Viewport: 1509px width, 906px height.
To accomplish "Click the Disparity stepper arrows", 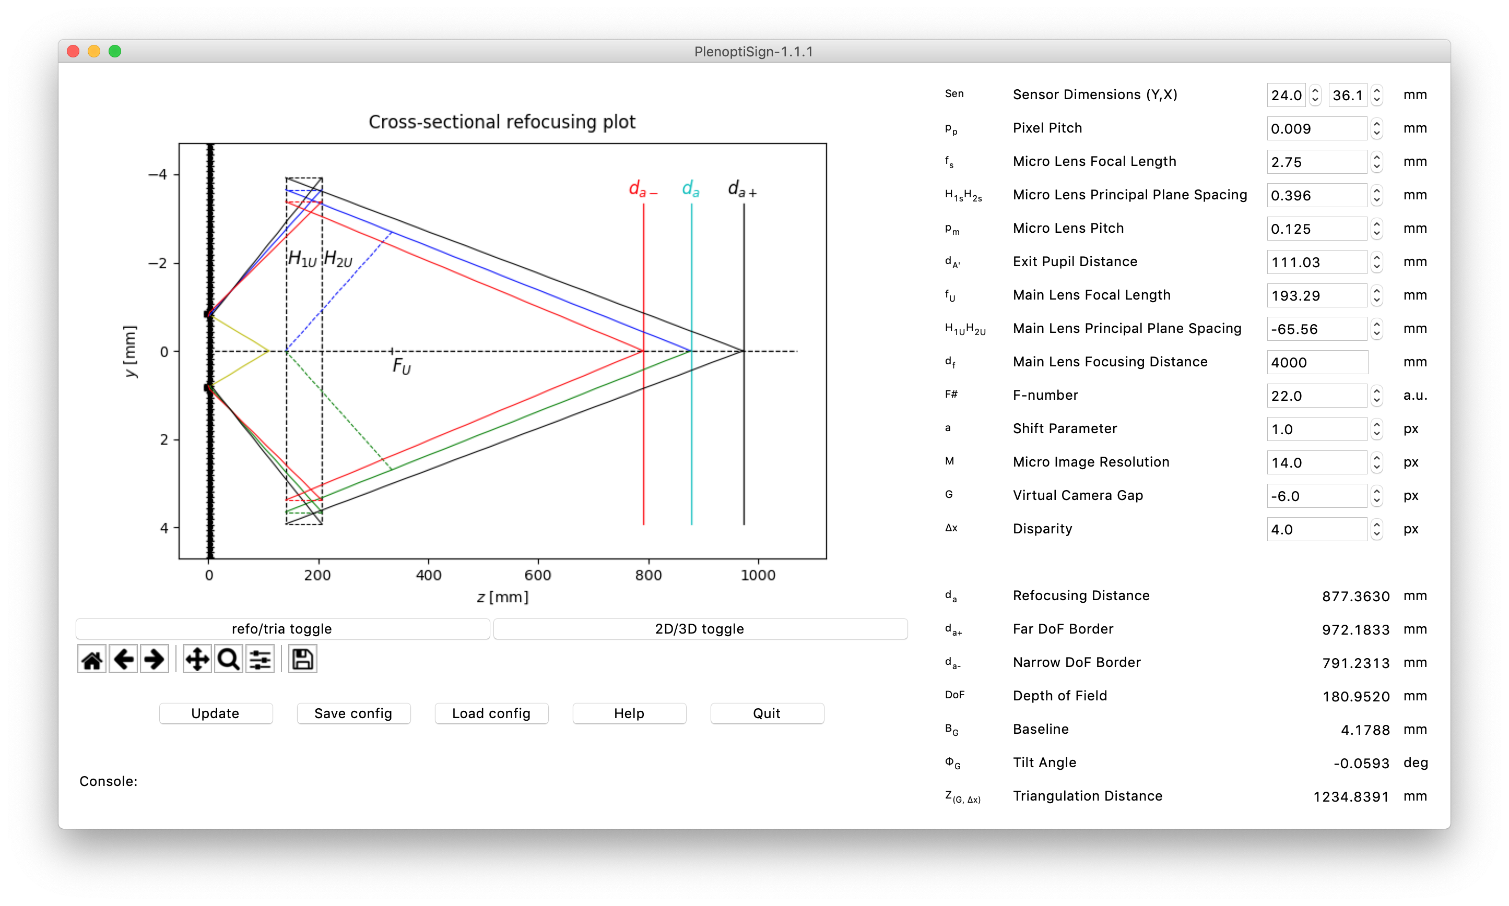I will point(1376,529).
